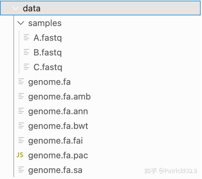The image size is (202, 179).
Task: Select the genome.fa.pac file name
Action: pos(58,155)
